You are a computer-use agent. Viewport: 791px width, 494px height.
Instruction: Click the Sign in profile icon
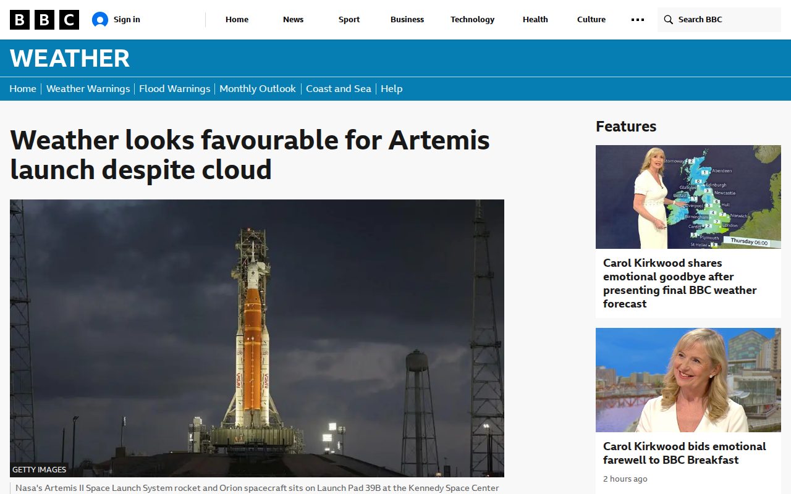[100, 20]
